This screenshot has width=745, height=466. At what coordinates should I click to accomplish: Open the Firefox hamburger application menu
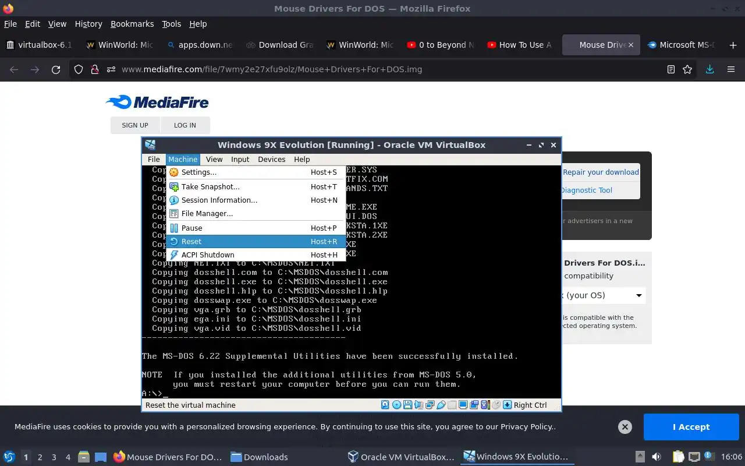731,69
